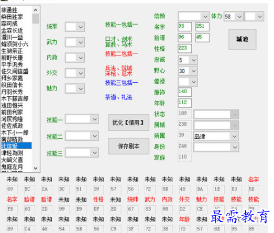This screenshot has height=233, width=274.
Task: Click the 武力 hex field showing 83
Action: (150, 209)
